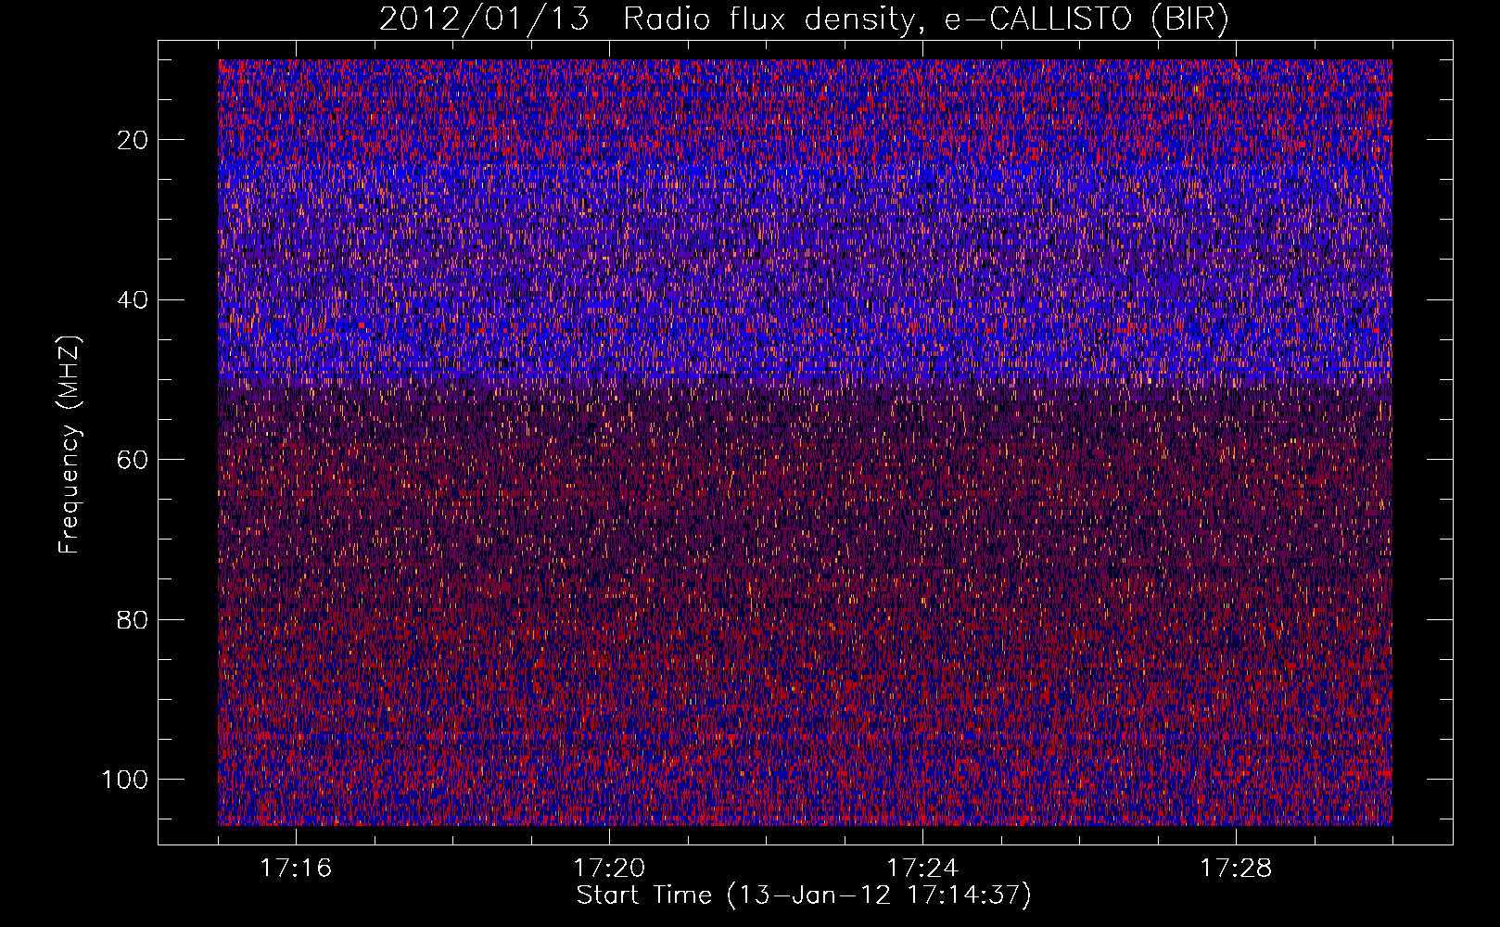This screenshot has height=927, width=1500.
Task: Click the 17:28 time tick label
Action: (x=1236, y=869)
